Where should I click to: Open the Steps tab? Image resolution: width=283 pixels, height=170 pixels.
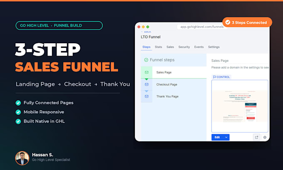point(146,47)
